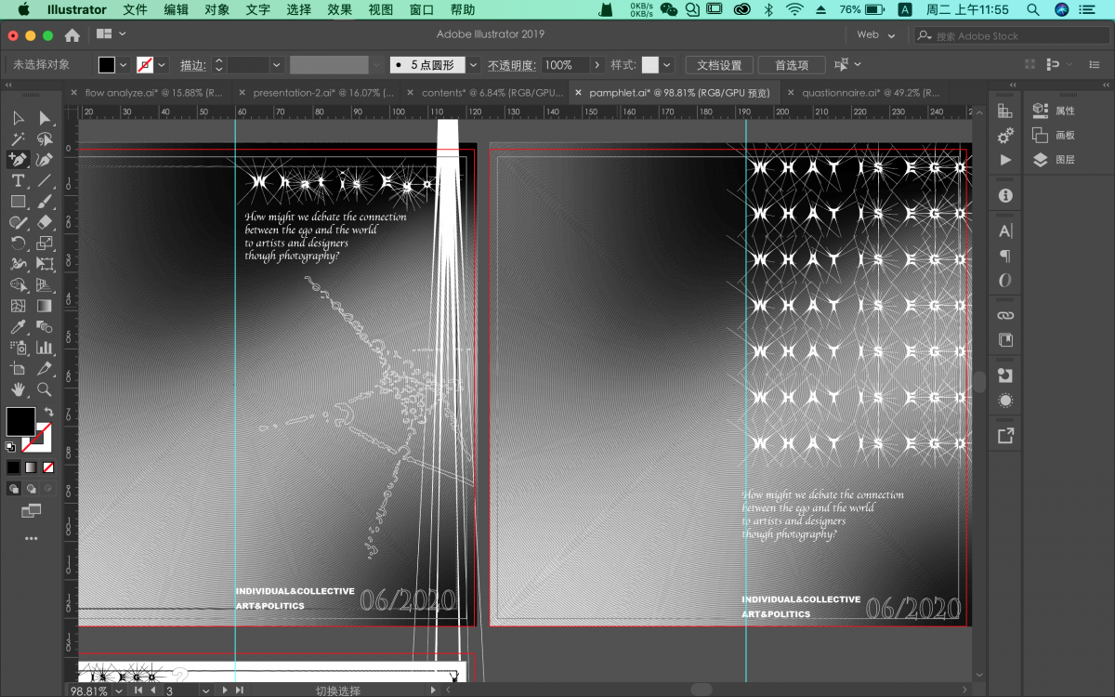Image resolution: width=1115 pixels, height=697 pixels.
Task: Set gradient mode for fill
Action: click(x=31, y=467)
